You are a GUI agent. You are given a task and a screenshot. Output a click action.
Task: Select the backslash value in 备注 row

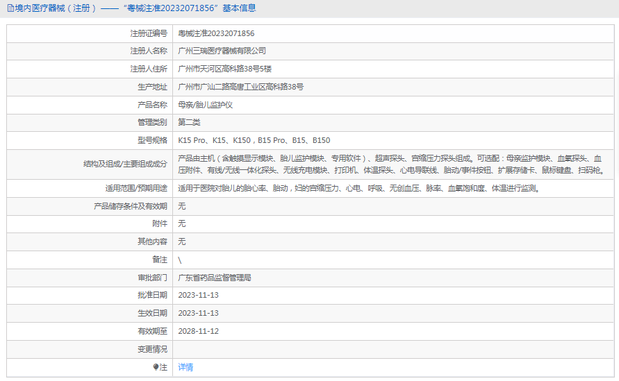click(180, 260)
